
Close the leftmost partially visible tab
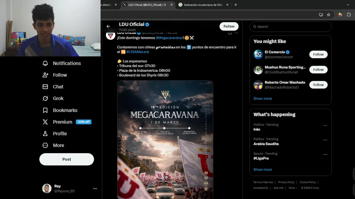(x=116, y=5)
